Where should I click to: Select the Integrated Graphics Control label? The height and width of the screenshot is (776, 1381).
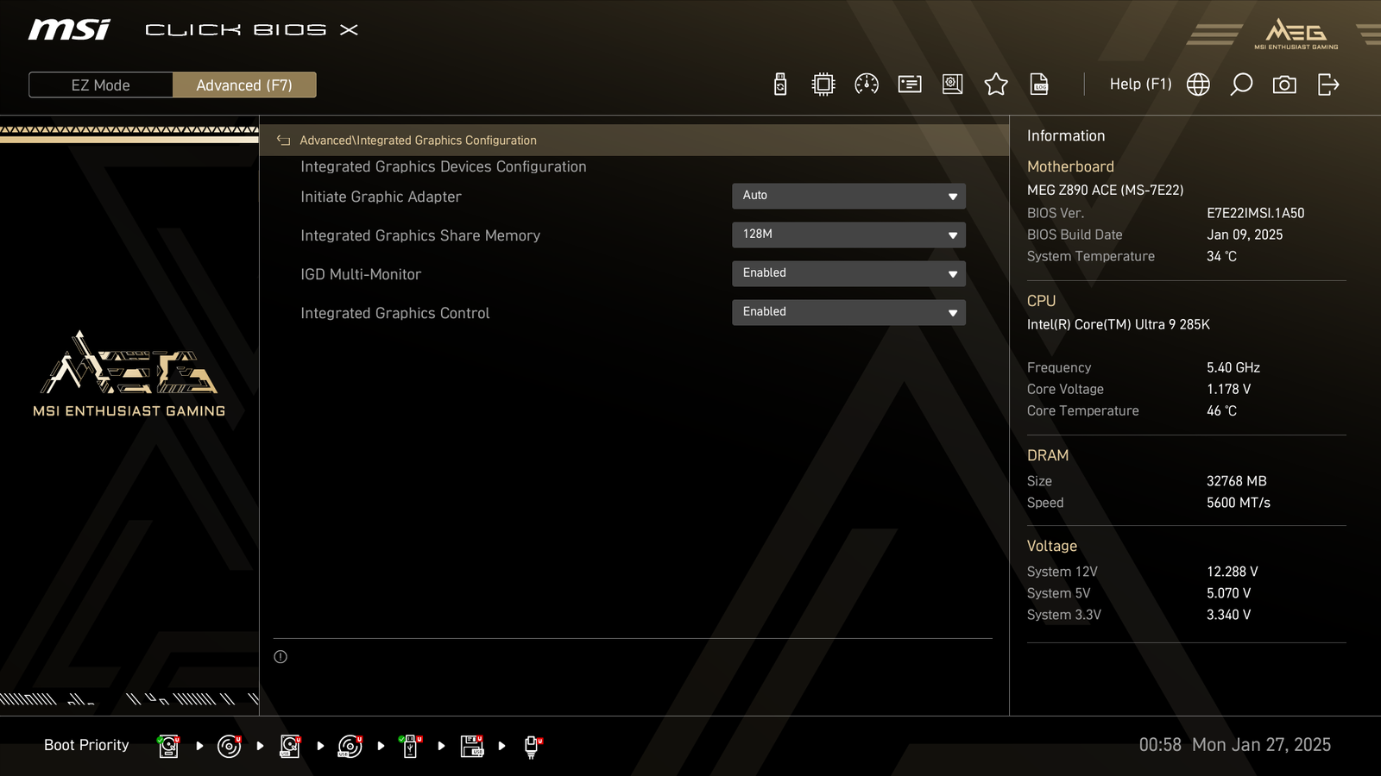click(x=394, y=313)
